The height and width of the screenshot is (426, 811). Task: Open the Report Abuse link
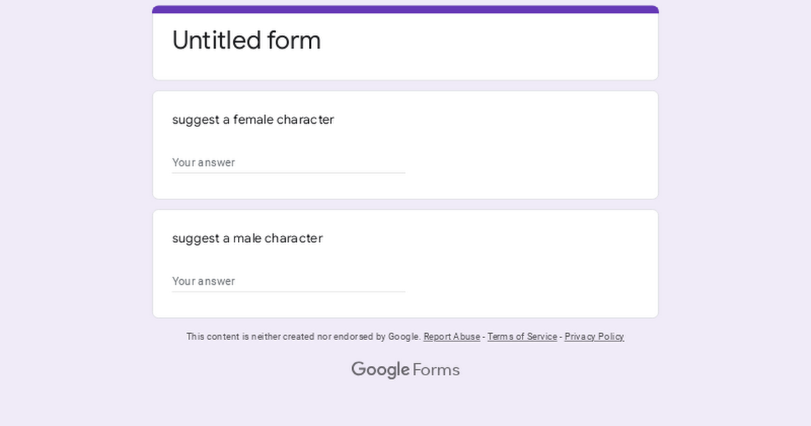[452, 337]
